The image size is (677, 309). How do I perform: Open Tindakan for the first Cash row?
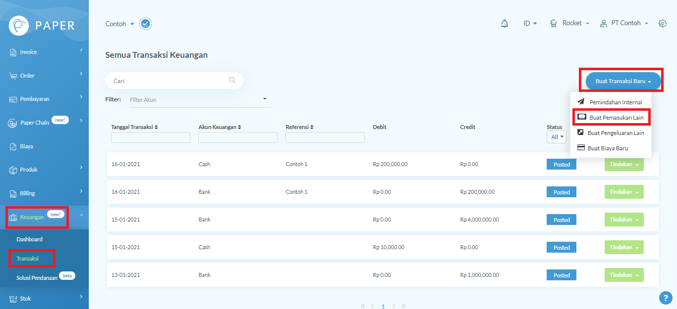623,164
